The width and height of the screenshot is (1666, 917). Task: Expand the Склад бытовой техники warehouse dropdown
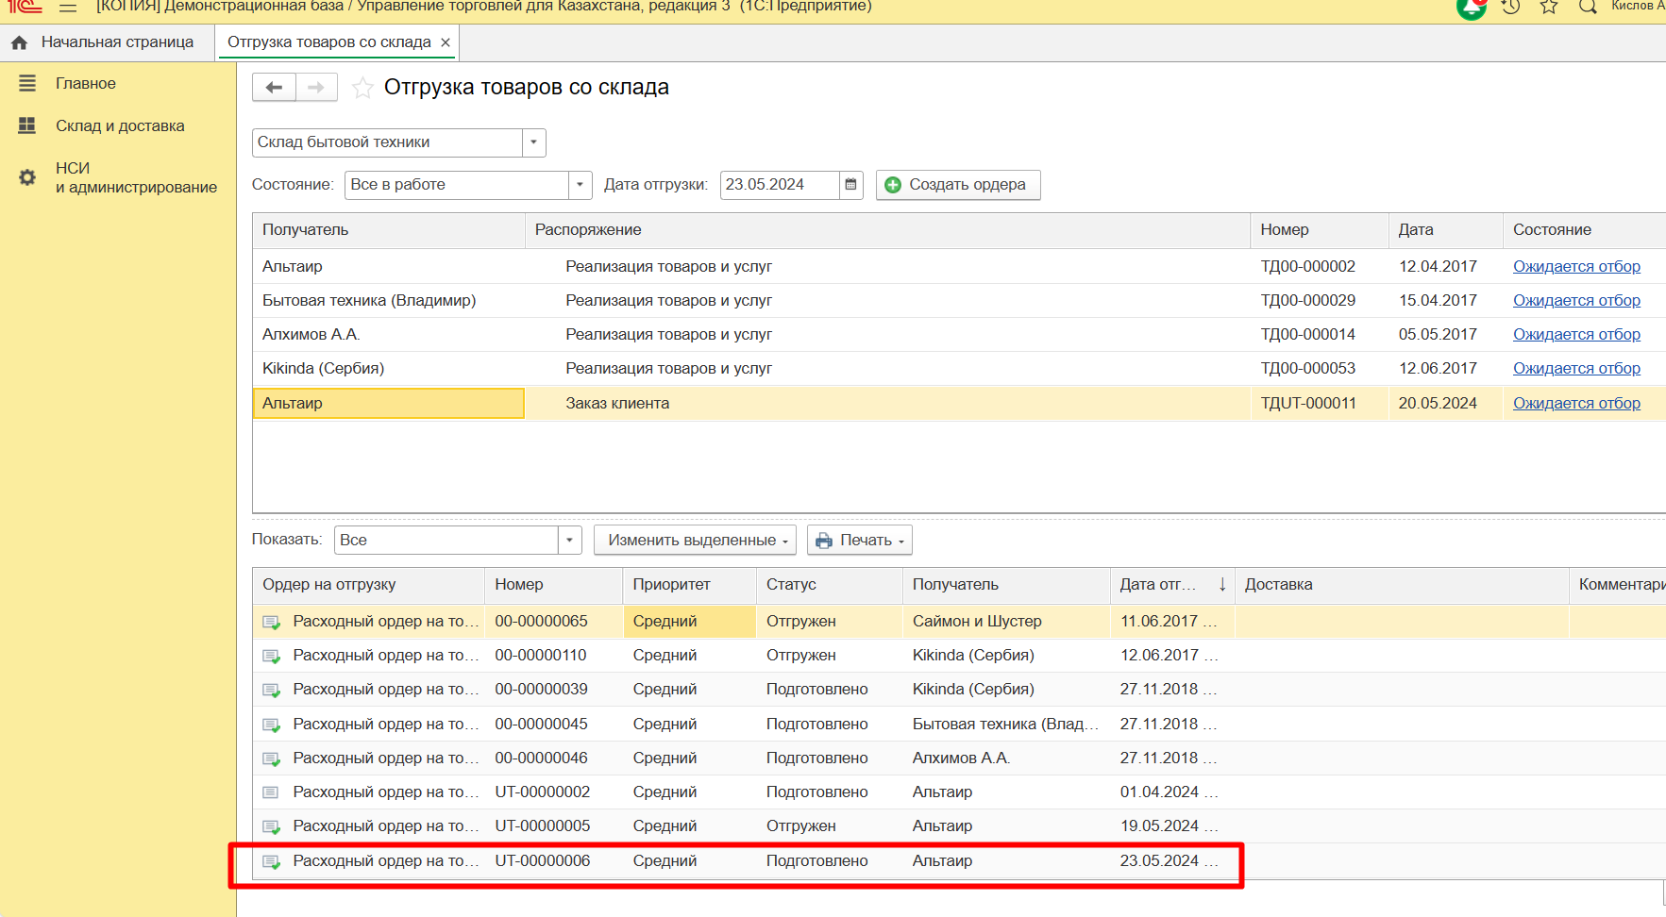click(x=533, y=142)
